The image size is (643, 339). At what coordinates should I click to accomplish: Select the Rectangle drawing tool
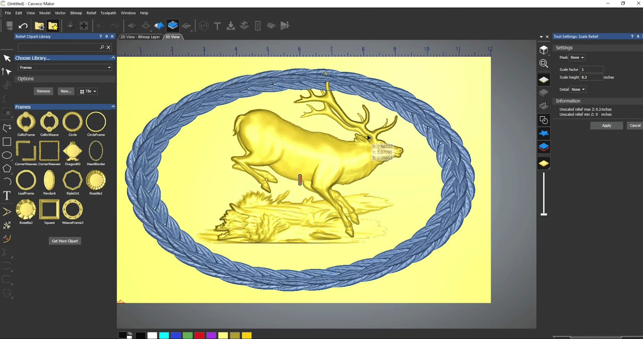click(x=7, y=142)
